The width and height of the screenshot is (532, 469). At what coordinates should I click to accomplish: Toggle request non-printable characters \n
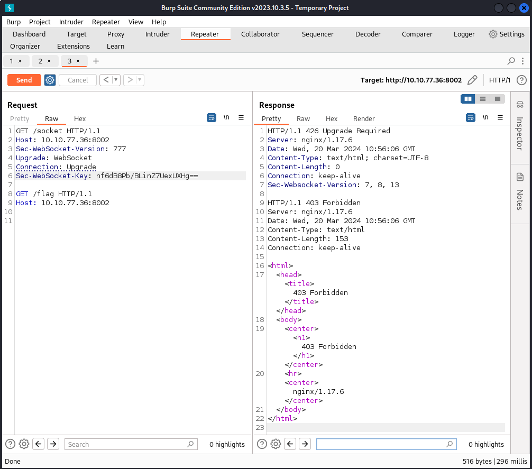226,117
